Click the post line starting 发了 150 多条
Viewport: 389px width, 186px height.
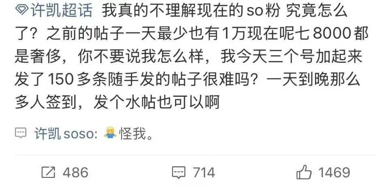click(187, 79)
